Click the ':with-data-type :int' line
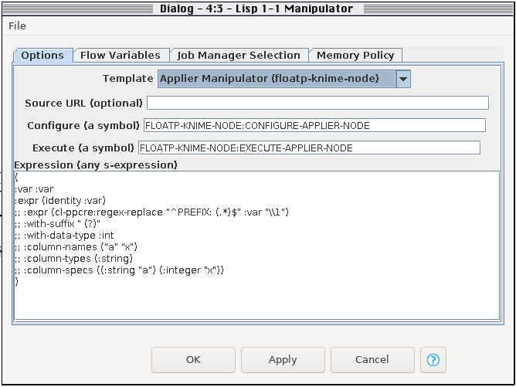 pyautogui.click(x=65, y=236)
